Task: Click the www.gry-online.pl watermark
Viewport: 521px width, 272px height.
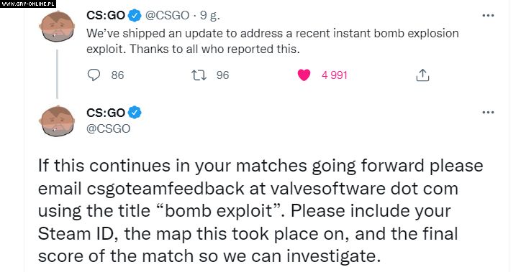Action: (28, 4)
